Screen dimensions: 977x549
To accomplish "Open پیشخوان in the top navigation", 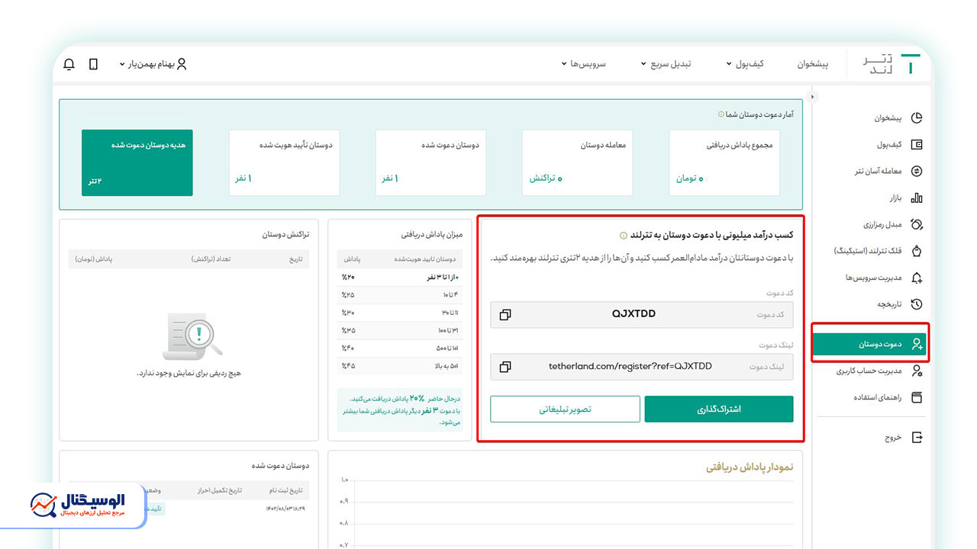I will 813,64.
